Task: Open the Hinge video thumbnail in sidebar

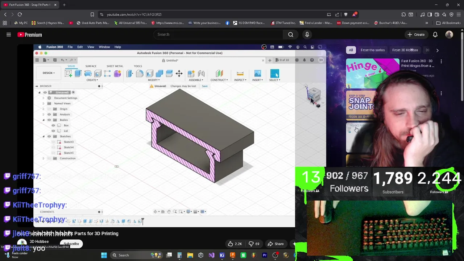Action: (372, 74)
